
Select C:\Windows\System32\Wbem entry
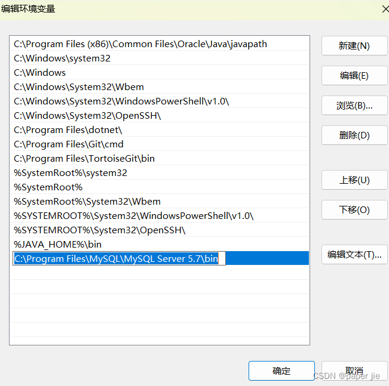click(x=160, y=87)
